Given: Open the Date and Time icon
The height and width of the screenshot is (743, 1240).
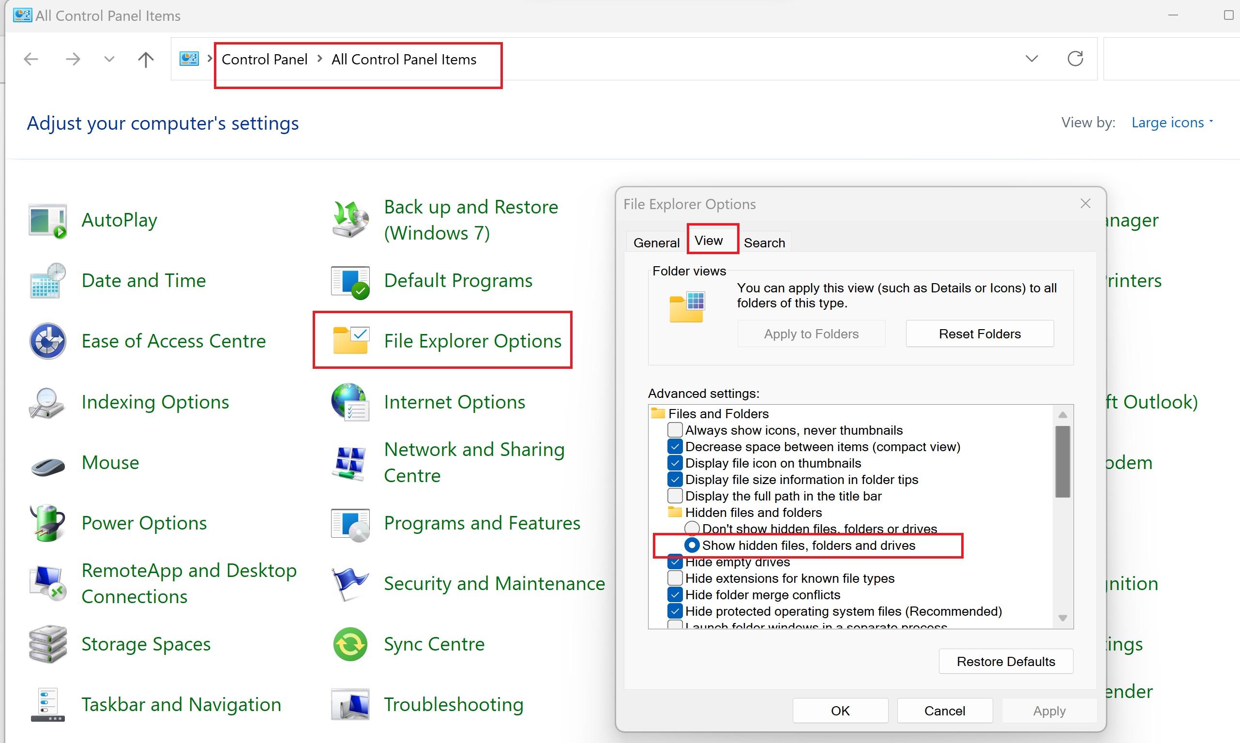Looking at the screenshot, I should (47, 280).
